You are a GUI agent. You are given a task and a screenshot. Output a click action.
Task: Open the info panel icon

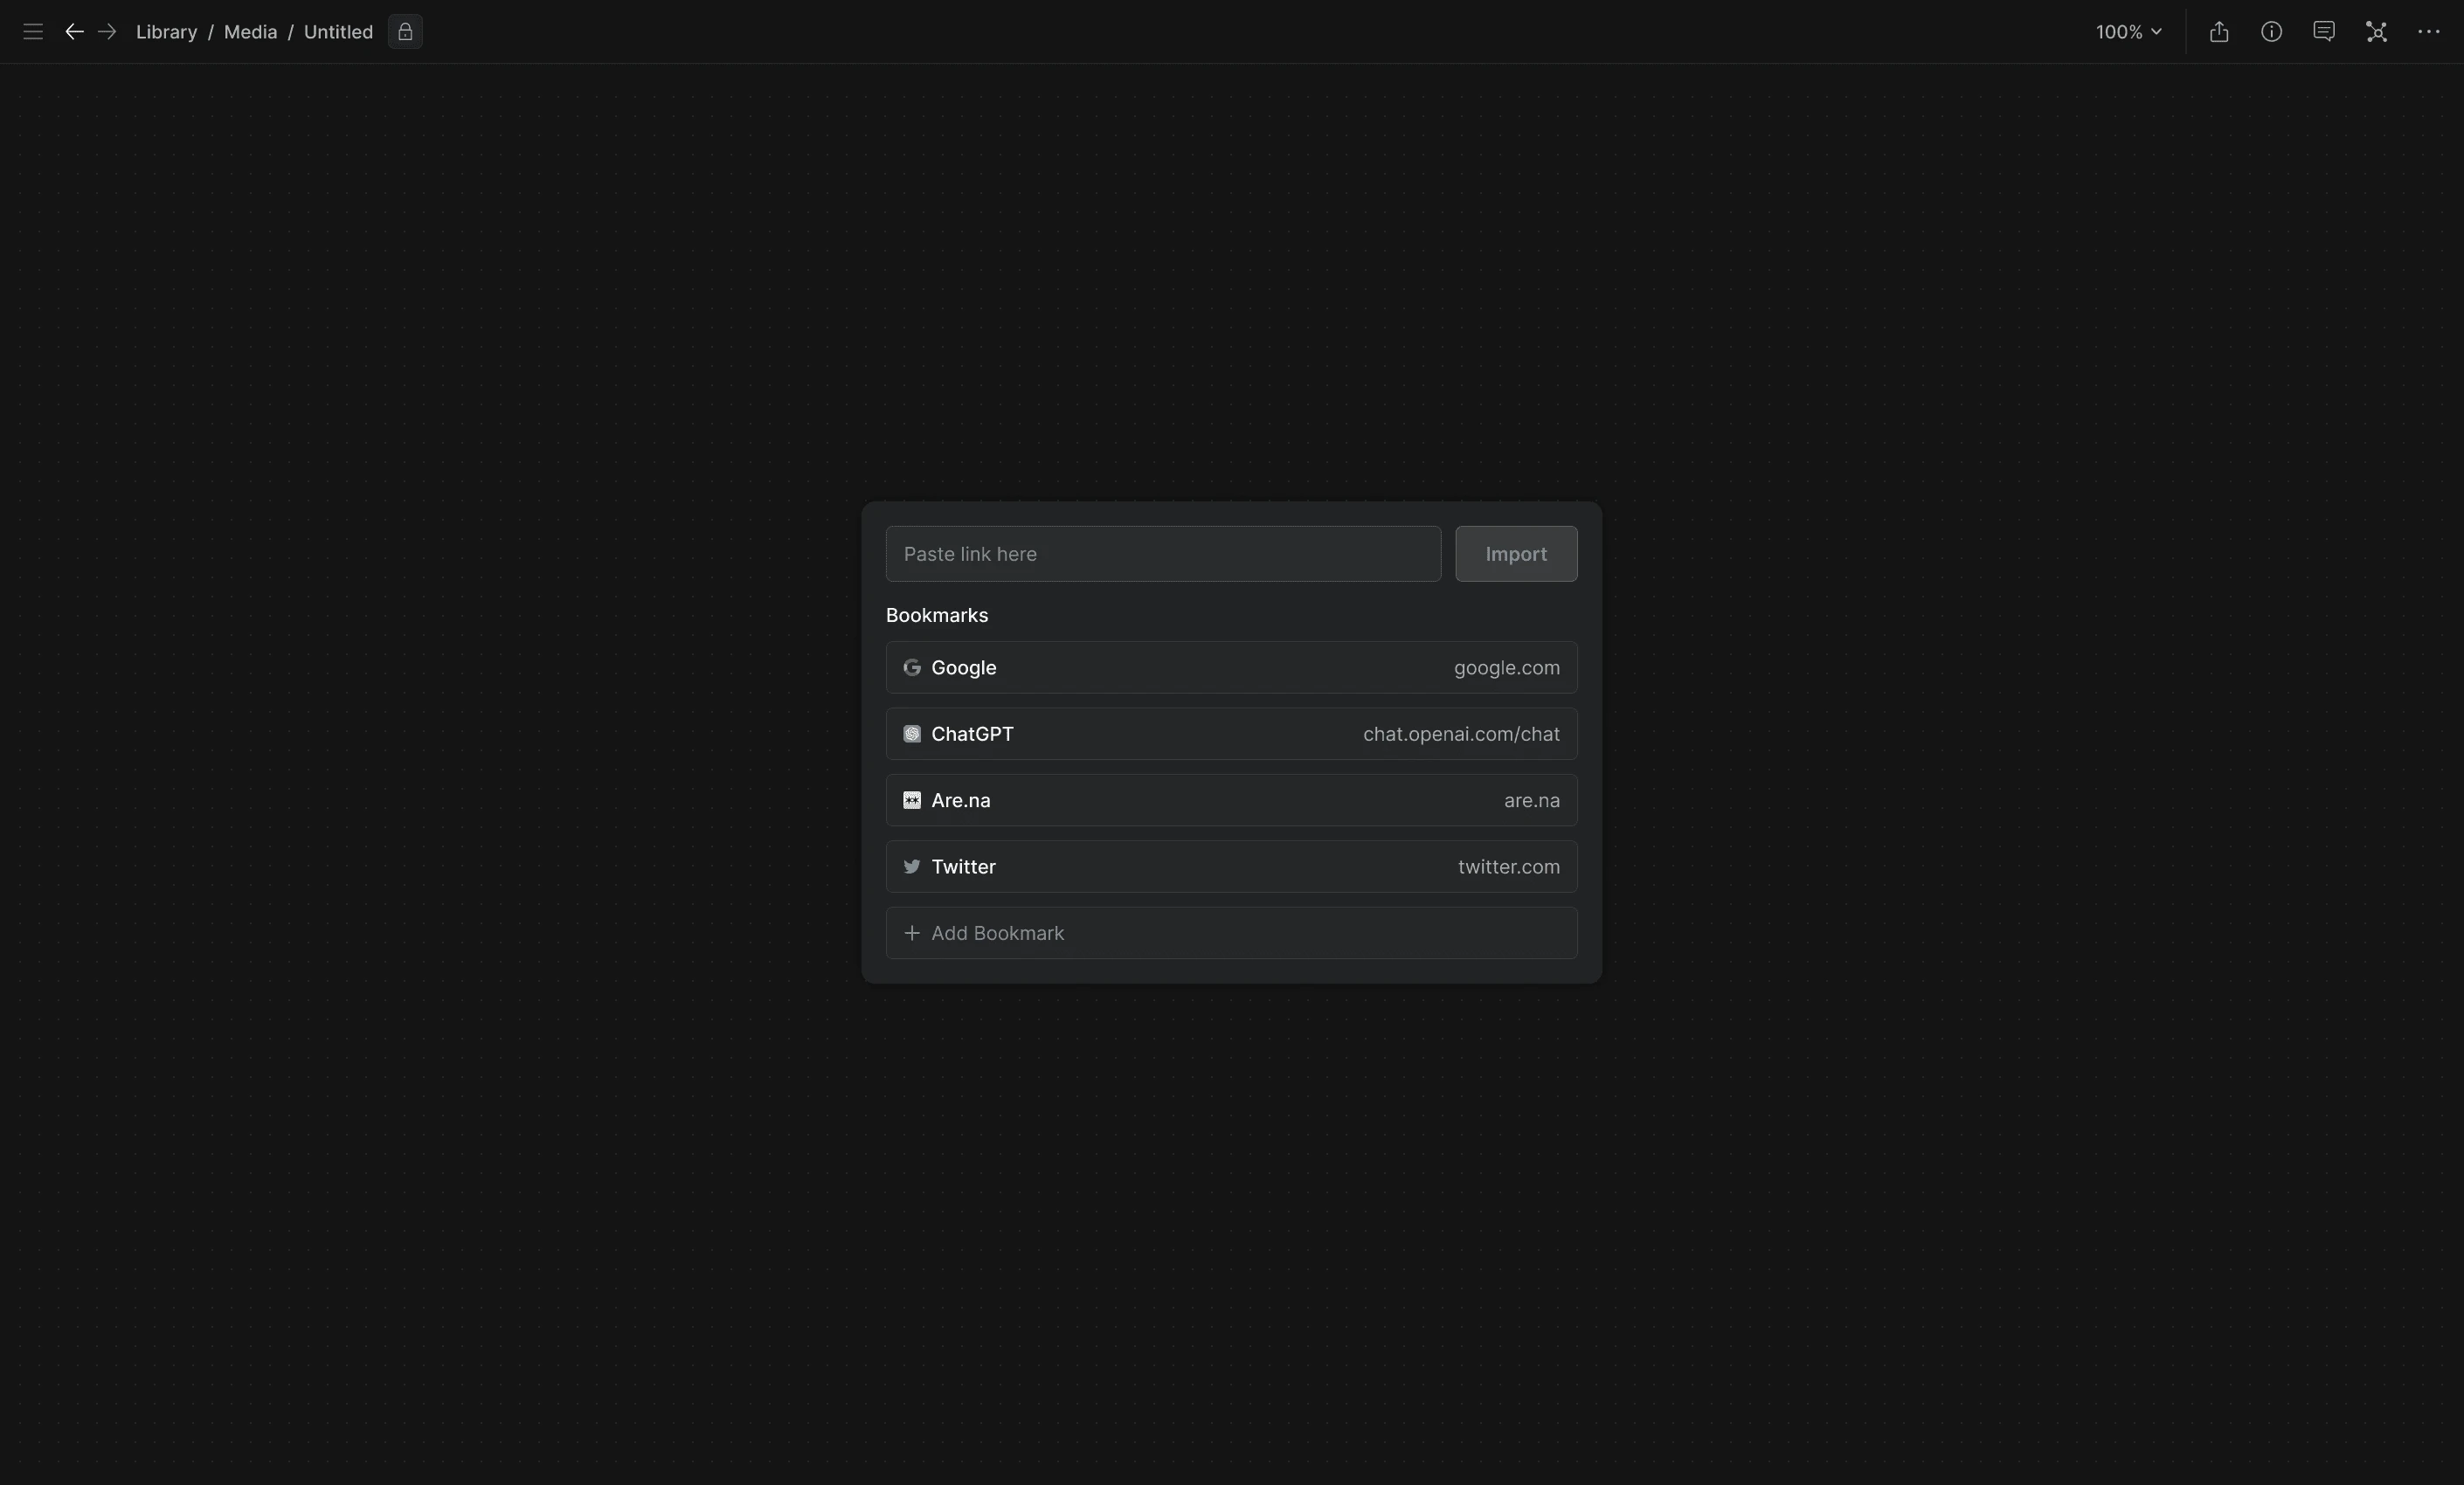2271,32
